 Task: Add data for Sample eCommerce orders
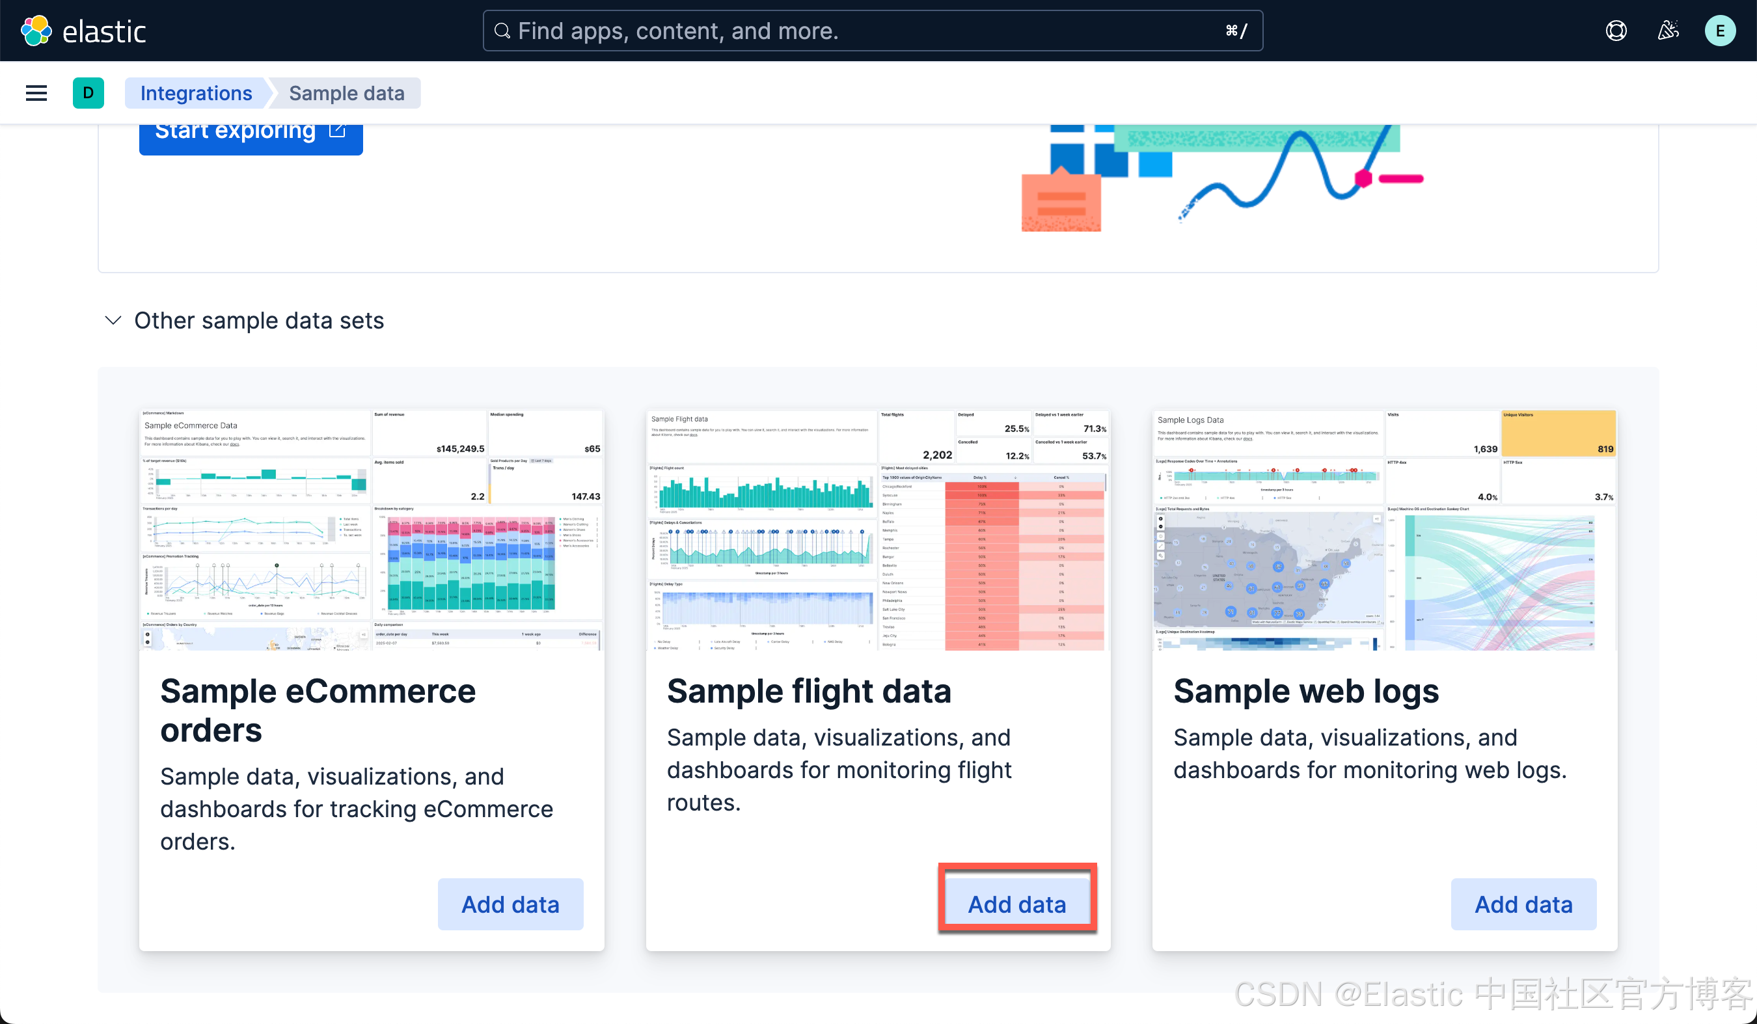pos(510,904)
